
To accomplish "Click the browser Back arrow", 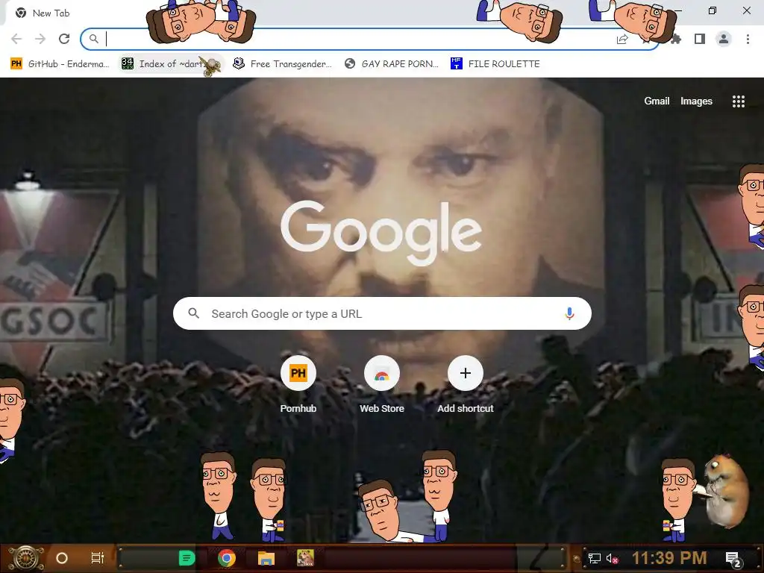I will pos(16,39).
